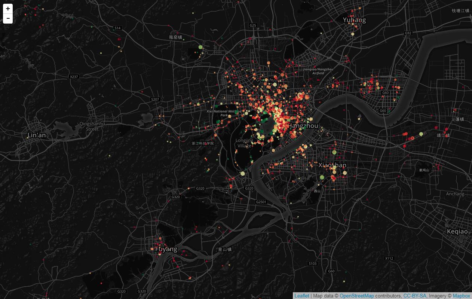The height and width of the screenshot is (299, 472).
Task: Click the S14 road shield
Action: (118, 28)
